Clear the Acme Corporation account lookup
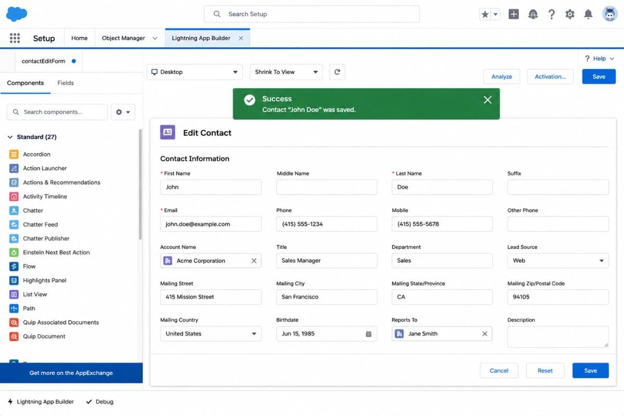The image size is (624, 416). [x=254, y=261]
